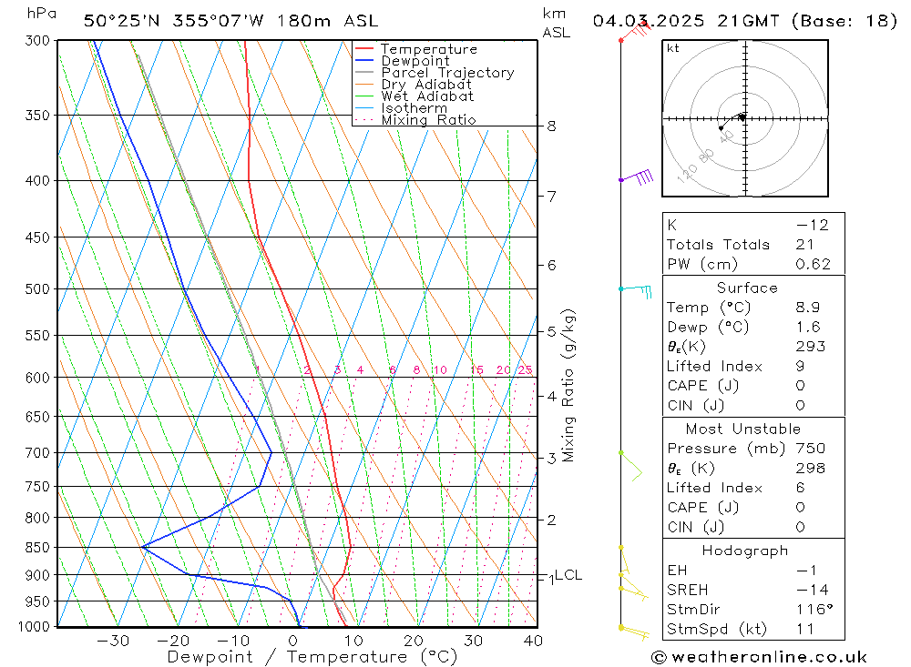Screen dimensions: 911x667
Task: Click the SREH value '-14'
Action: (x=813, y=591)
